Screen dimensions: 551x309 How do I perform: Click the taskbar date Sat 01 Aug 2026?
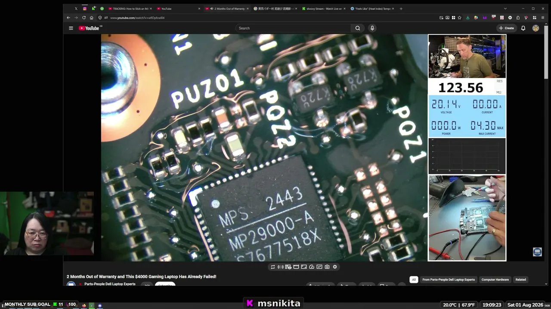tap(525, 305)
